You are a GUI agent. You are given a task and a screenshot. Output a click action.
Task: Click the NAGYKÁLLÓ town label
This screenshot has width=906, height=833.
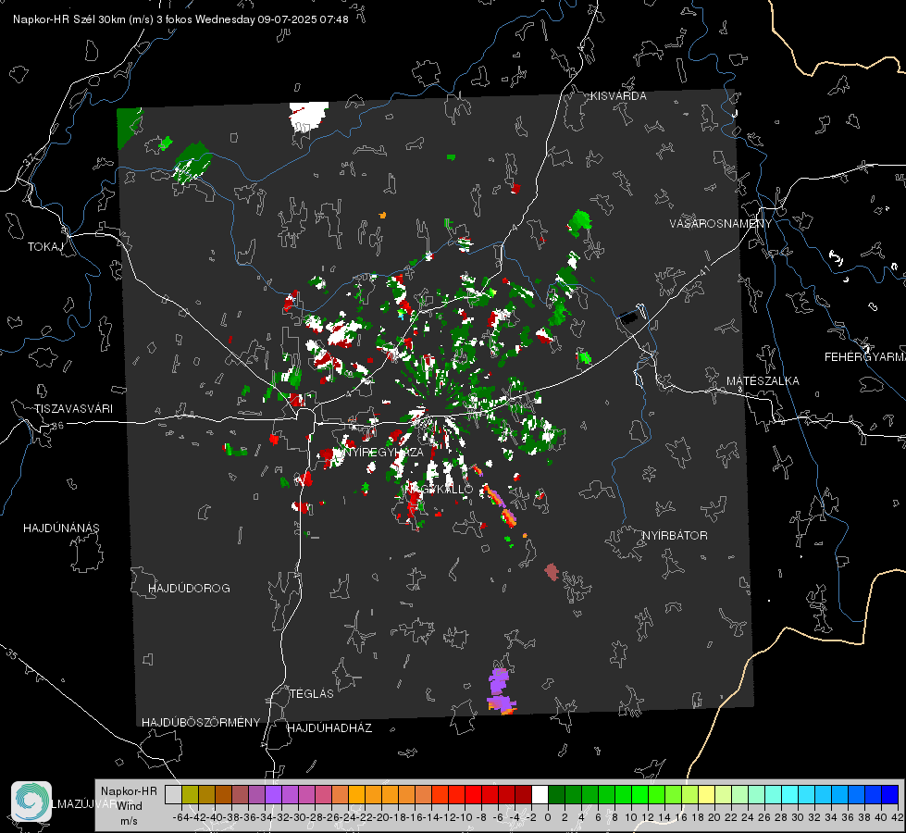[439, 490]
